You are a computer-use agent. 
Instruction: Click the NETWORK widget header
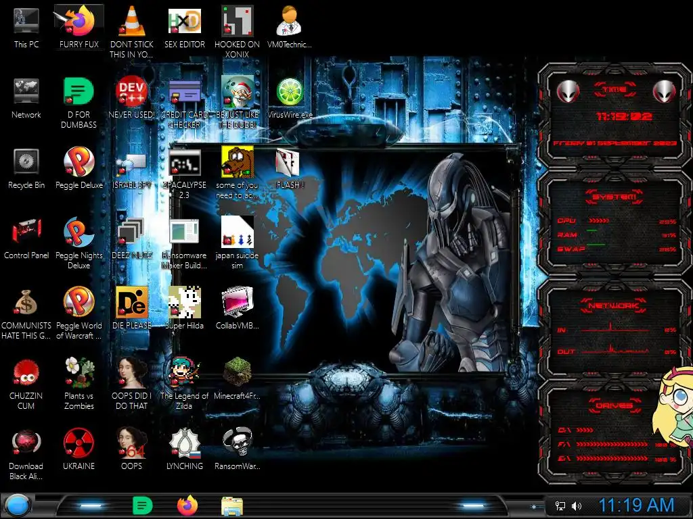pyautogui.click(x=614, y=305)
